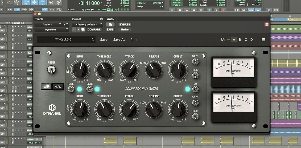Click the MTC button in transport

point(276,10)
